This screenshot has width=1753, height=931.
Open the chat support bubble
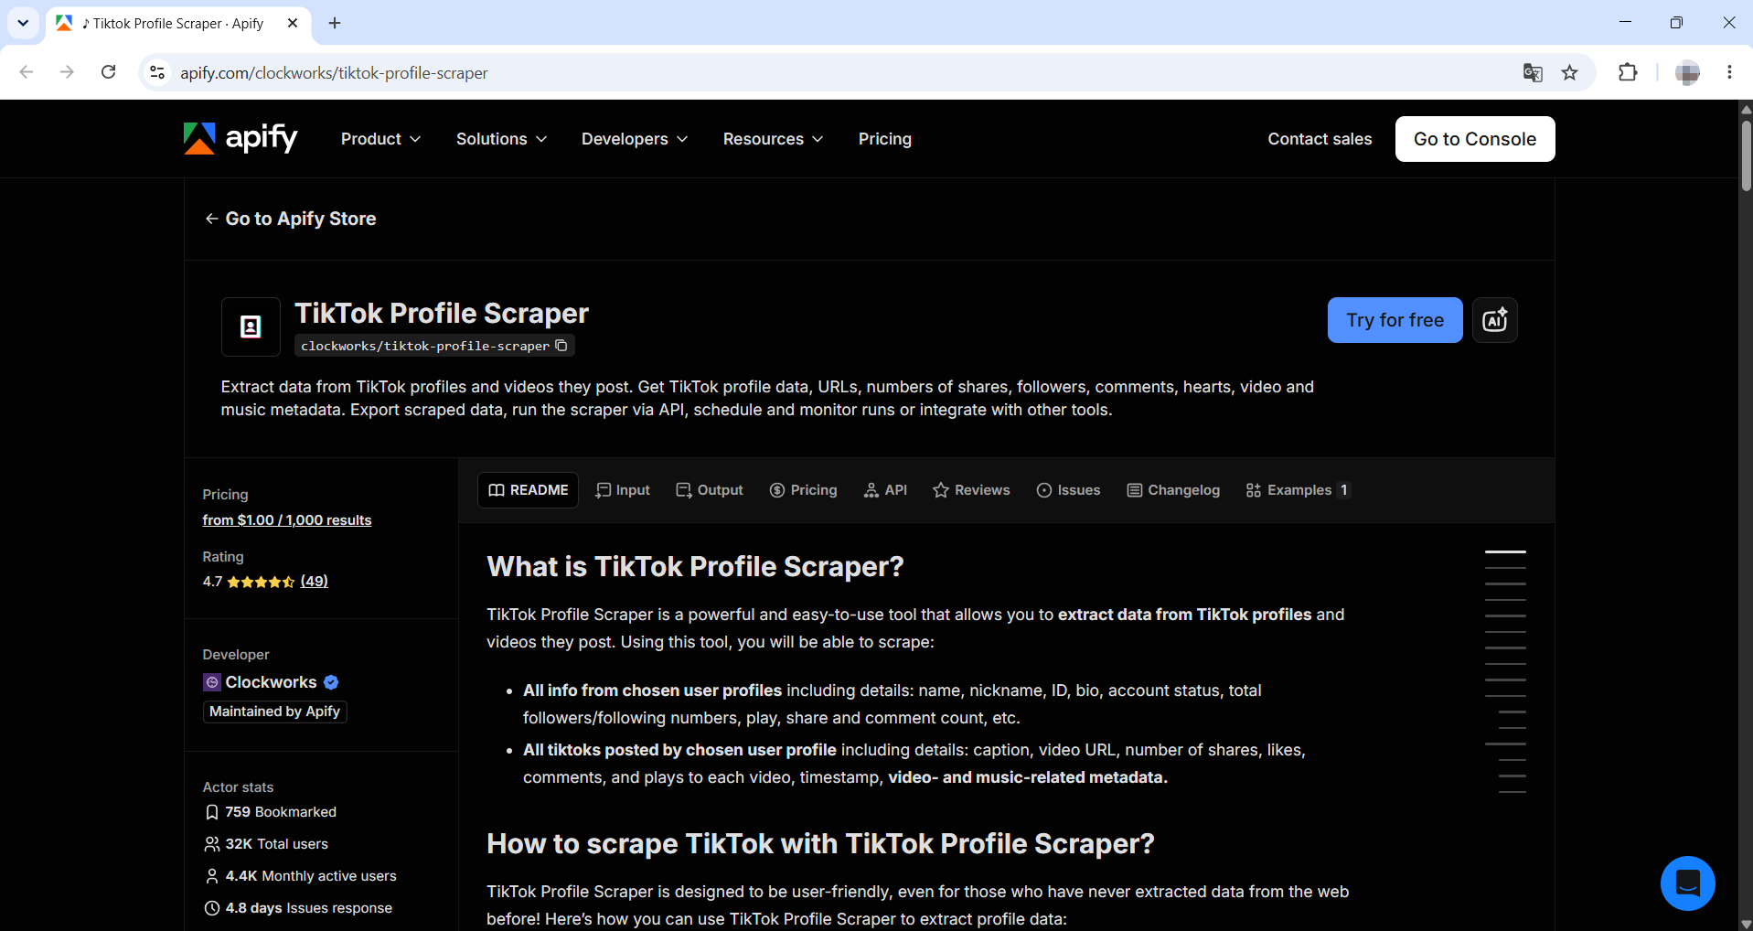coord(1687,883)
